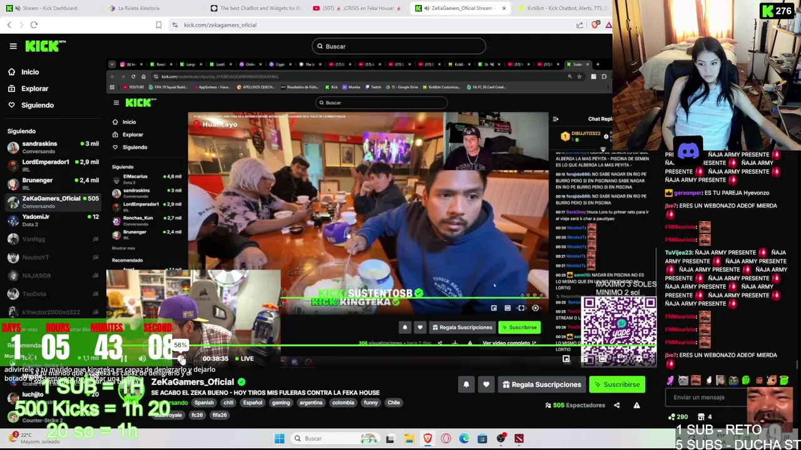Screen dimensions: 801x450
Task: Mute the ZeKaGamers_Oficial tab audio icon
Action: click(426, 8)
